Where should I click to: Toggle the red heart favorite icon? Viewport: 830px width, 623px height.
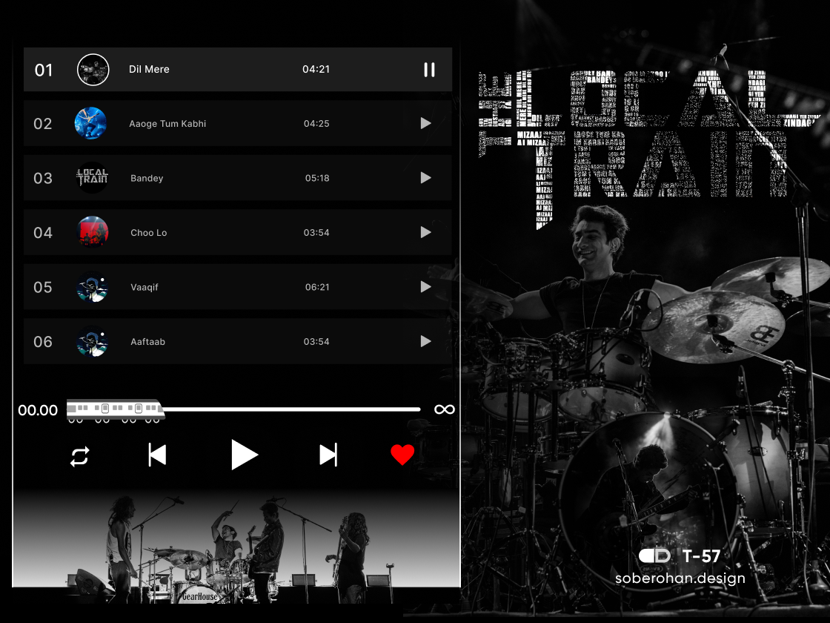402,455
